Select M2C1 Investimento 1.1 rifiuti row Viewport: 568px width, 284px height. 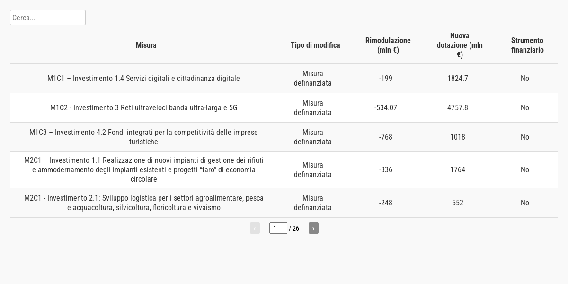click(x=143, y=170)
